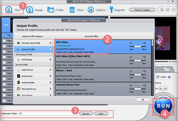Viewport: 178px width, 121px height.
Task: Expand the Sony Device arrow
Action: [50, 95]
